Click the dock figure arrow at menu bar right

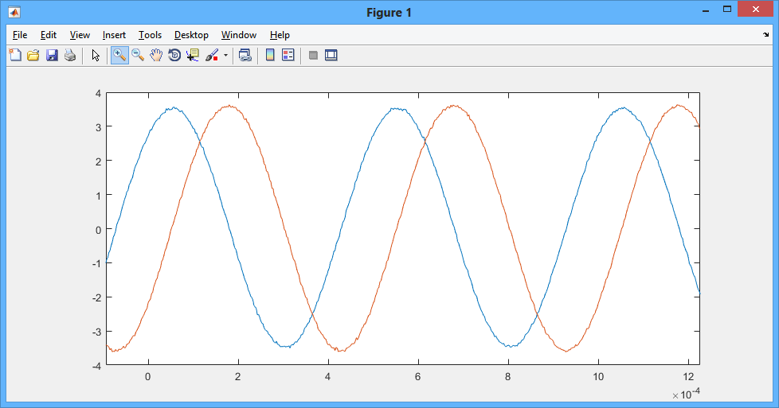(765, 34)
